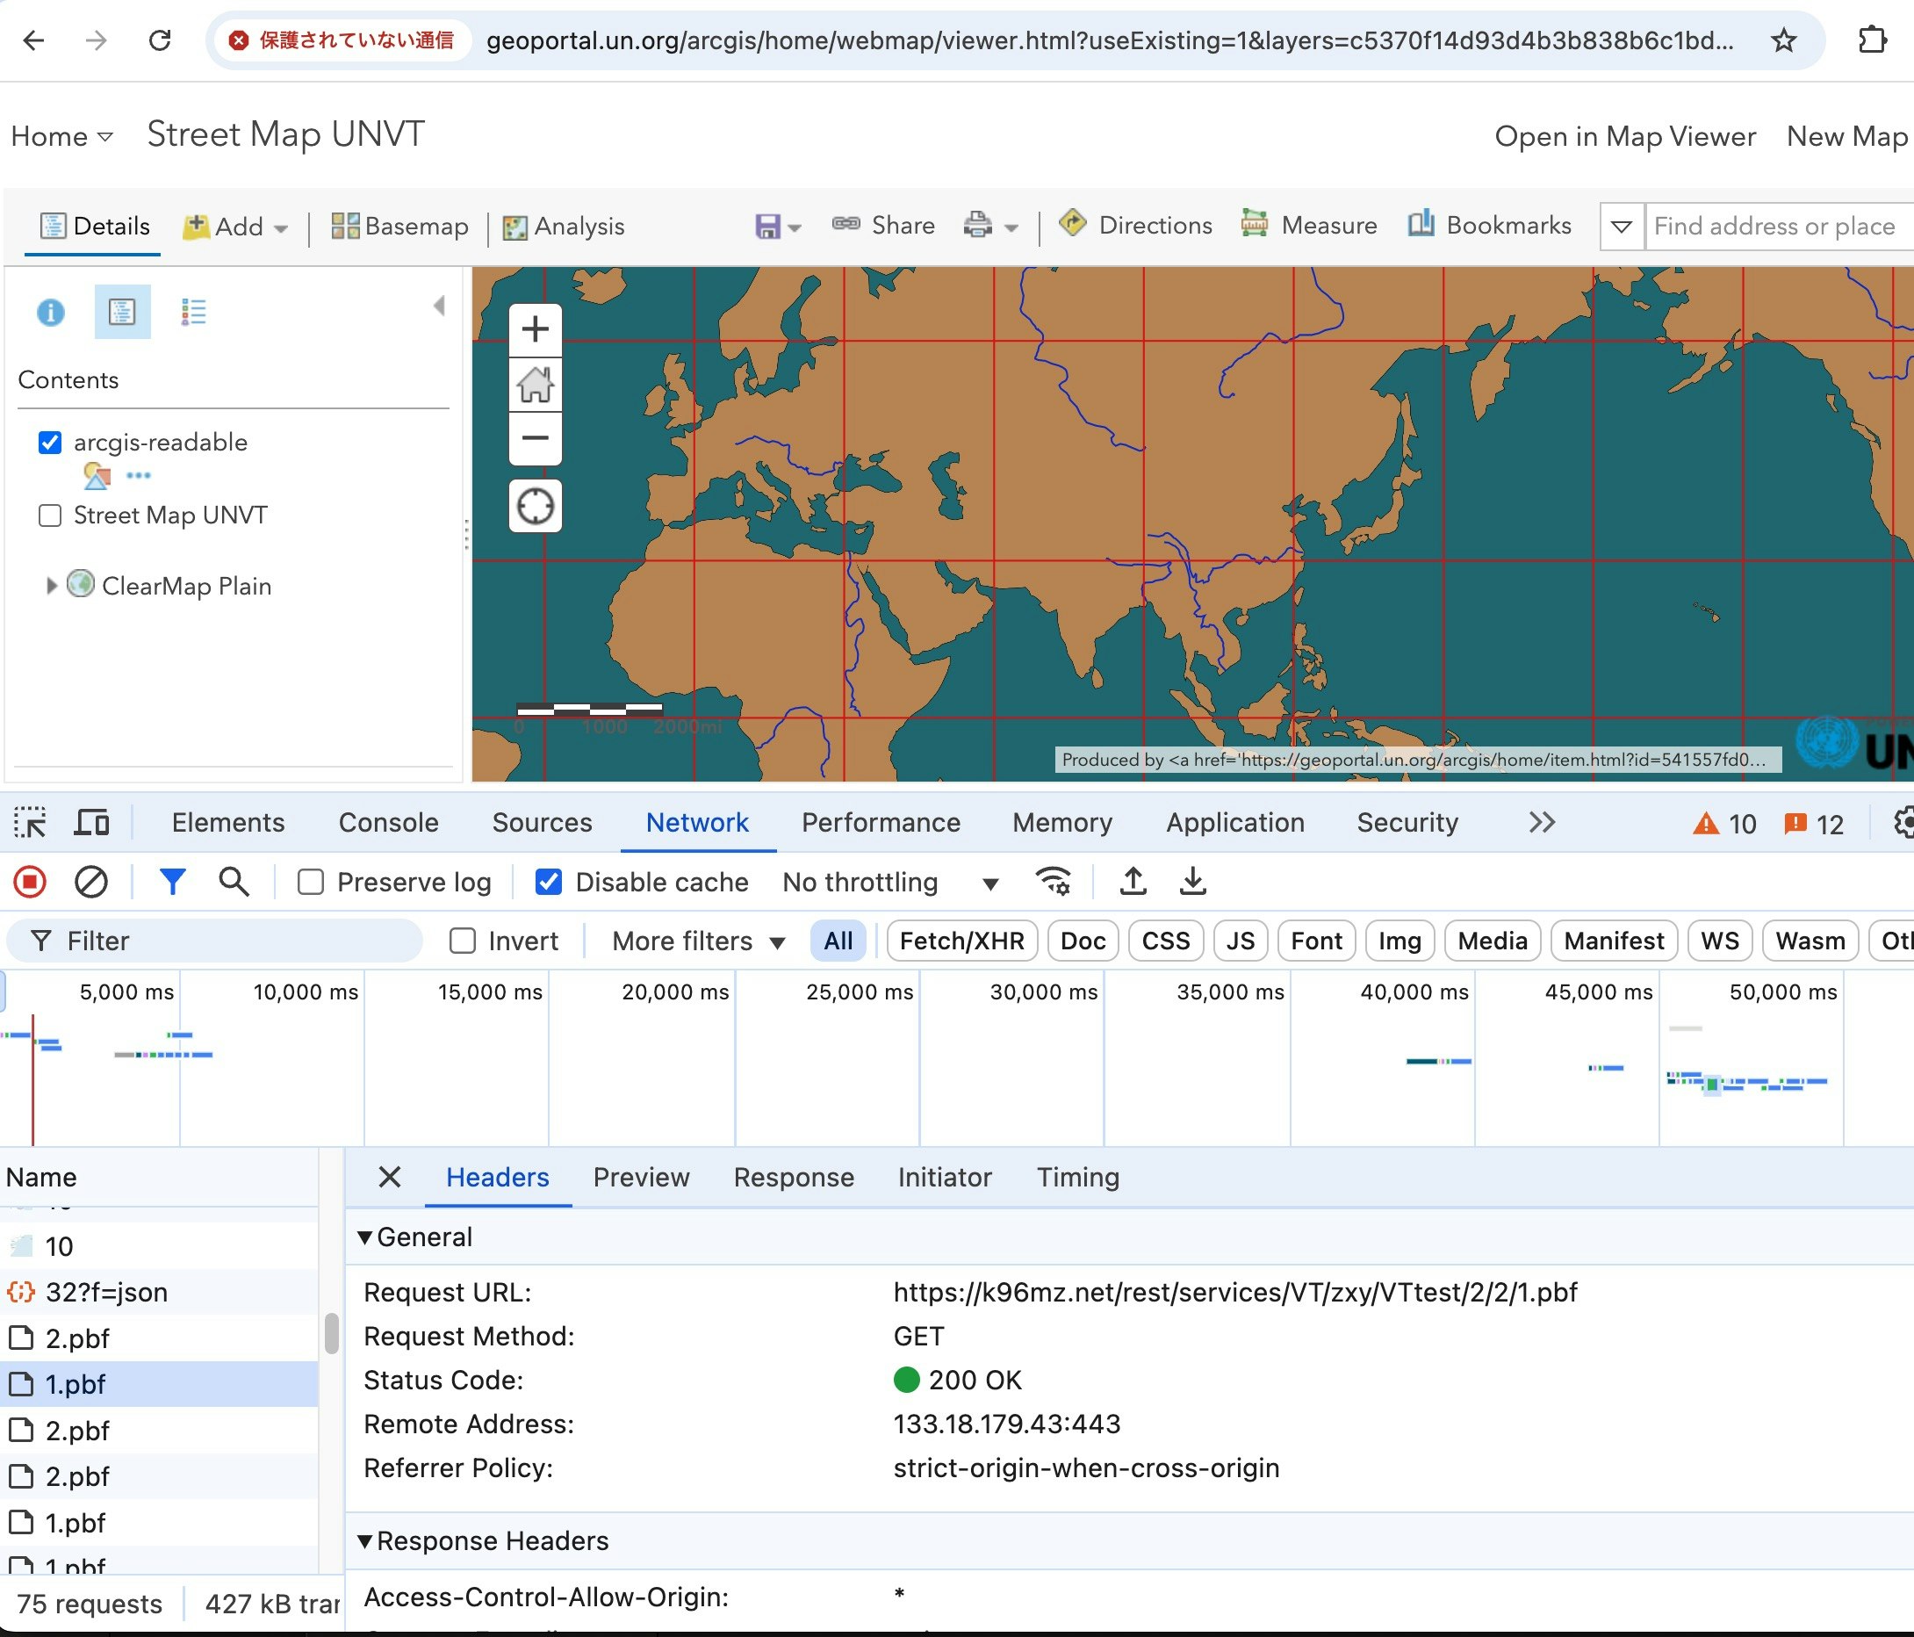
Task: Click the default extent home icon
Action: [x=535, y=385]
